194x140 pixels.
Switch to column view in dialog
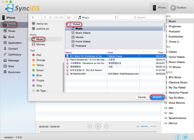click(x=56, y=17)
